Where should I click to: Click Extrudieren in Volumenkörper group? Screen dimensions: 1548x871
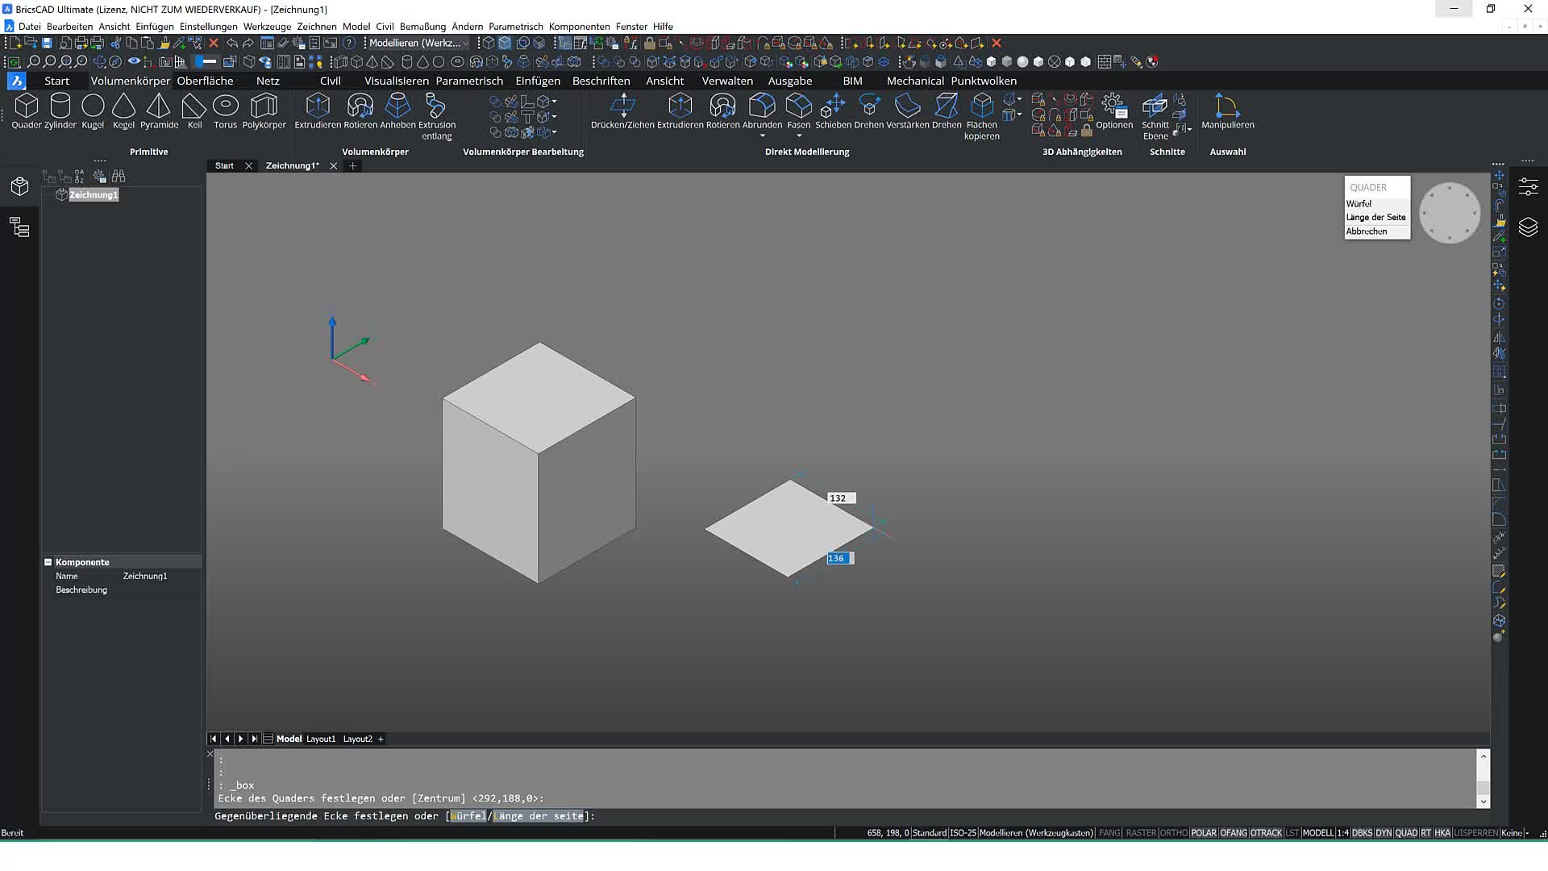[318, 111]
